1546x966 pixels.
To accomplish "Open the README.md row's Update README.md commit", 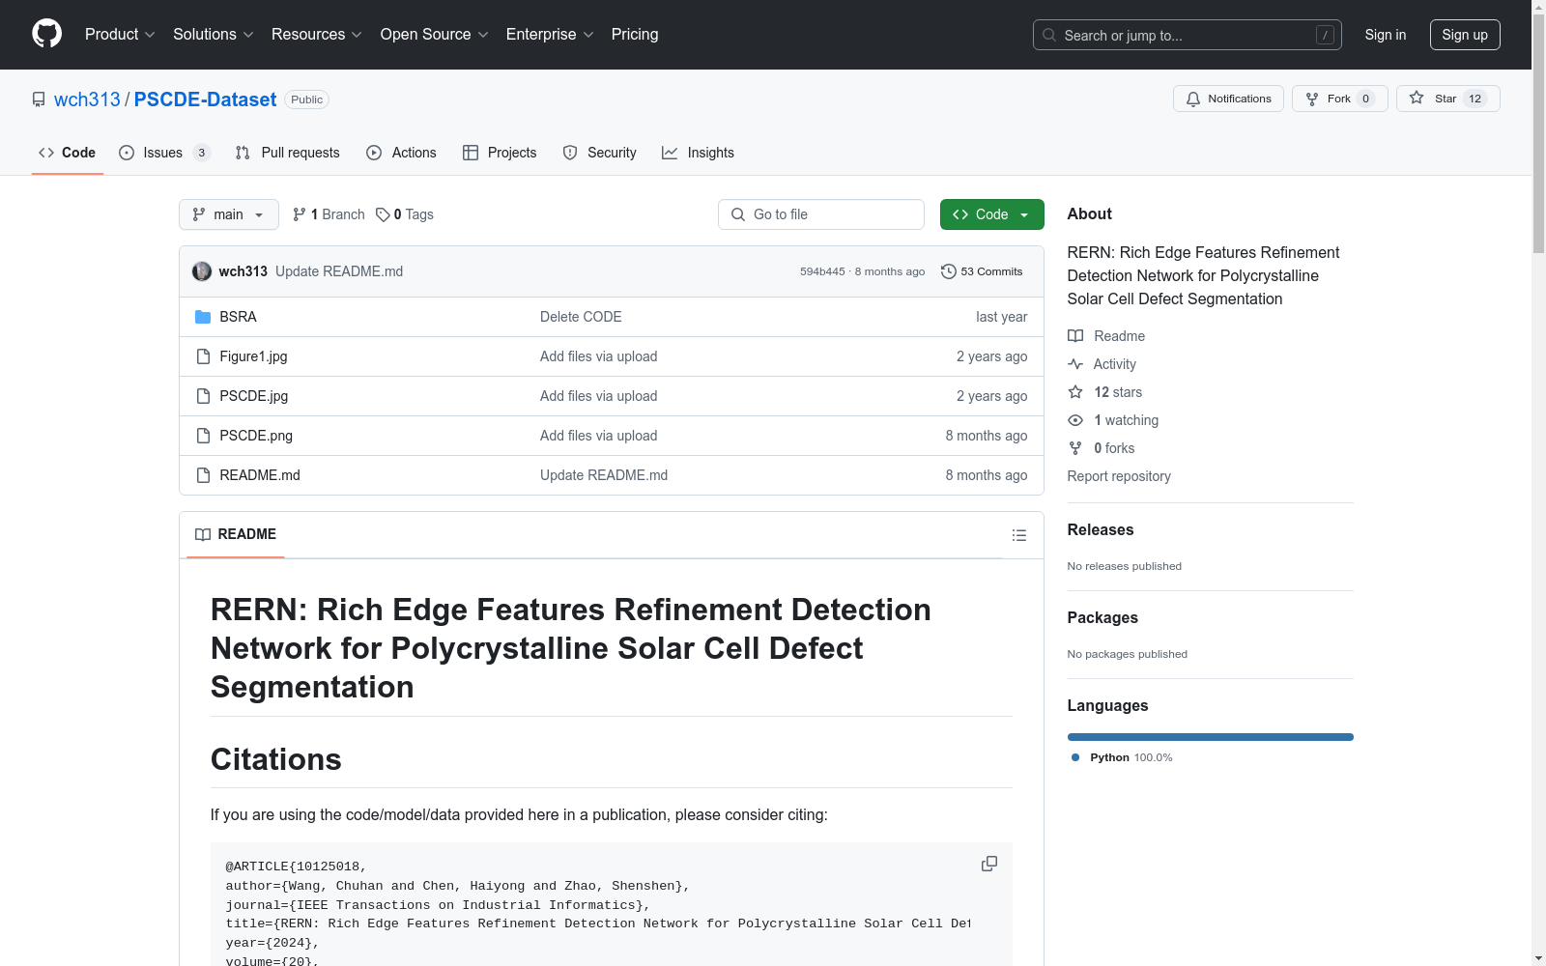I will coord(604,475).
